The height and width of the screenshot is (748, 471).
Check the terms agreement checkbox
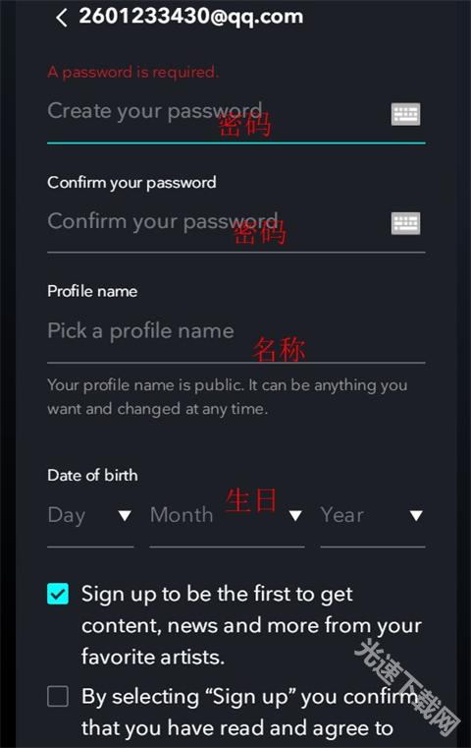[58, 696]
